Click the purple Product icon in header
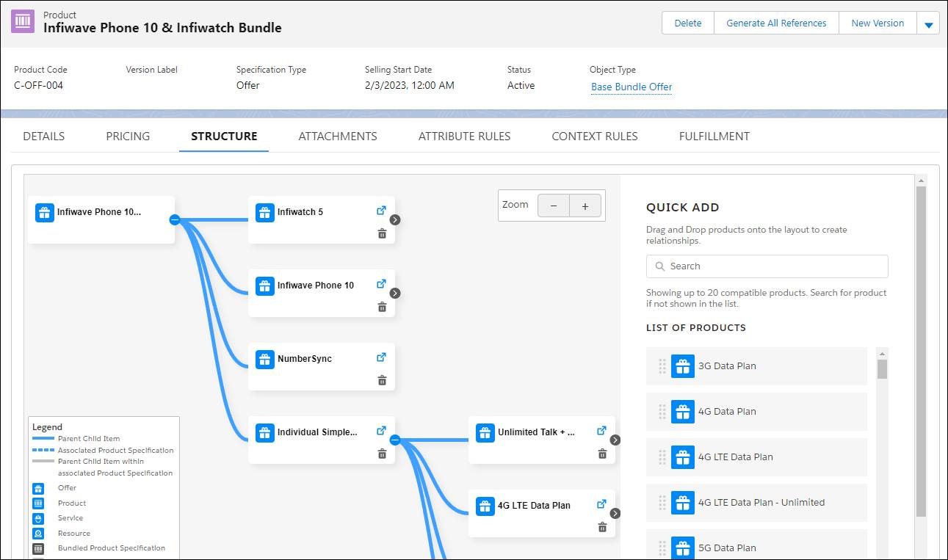The width and height of the screenshot is (948, 560). (x=23, y=22)
